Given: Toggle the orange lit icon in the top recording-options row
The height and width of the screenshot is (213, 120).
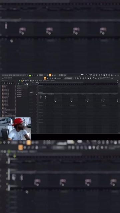Looking at the screenshot, I should coord(50,75).
